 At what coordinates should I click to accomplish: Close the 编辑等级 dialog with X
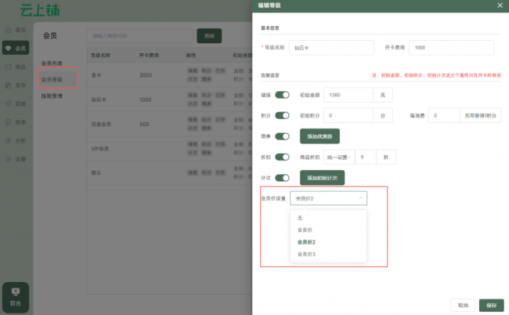(x=500, y=5)
